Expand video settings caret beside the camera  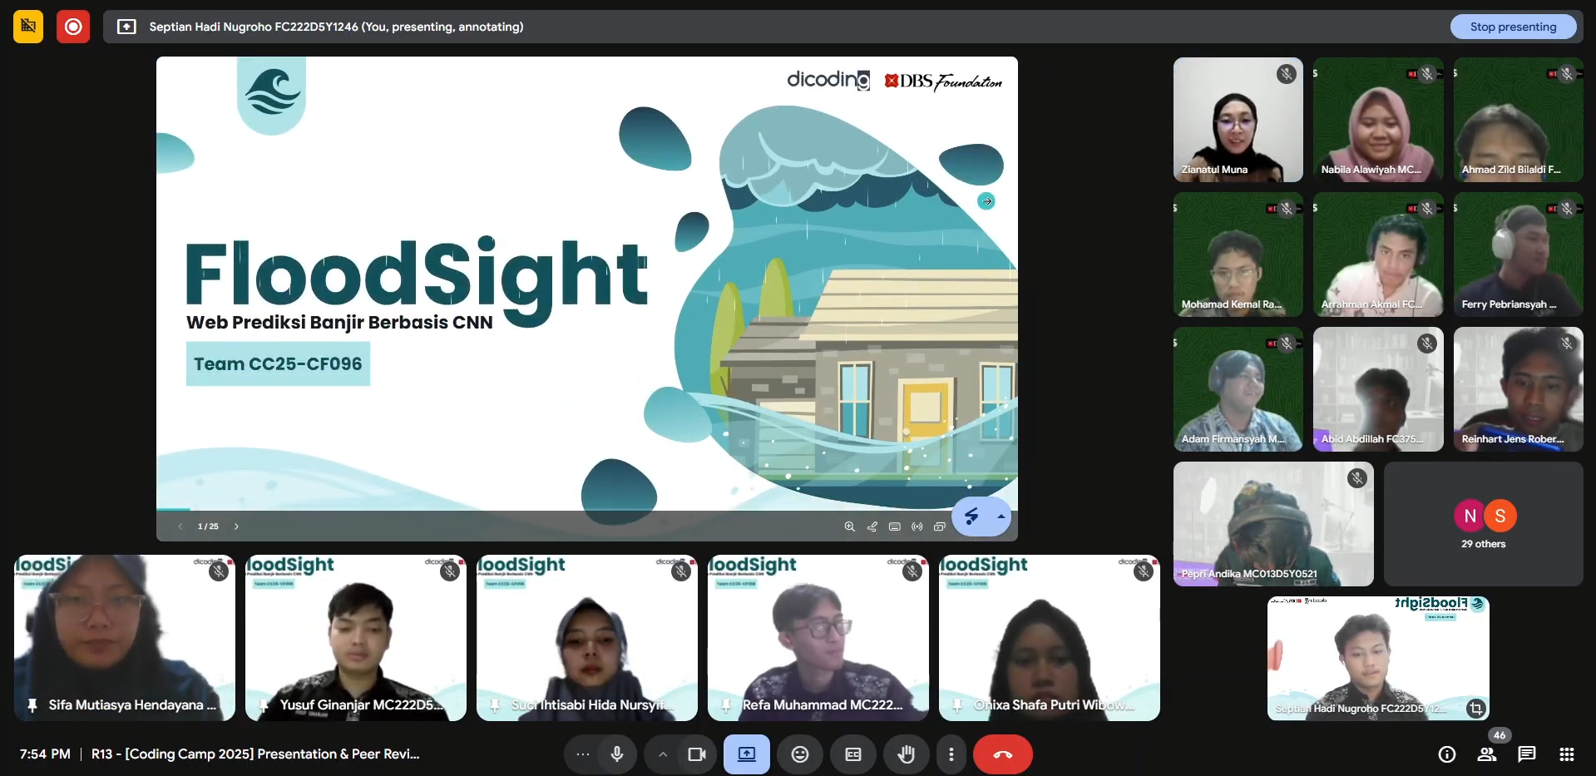point(663,754)
